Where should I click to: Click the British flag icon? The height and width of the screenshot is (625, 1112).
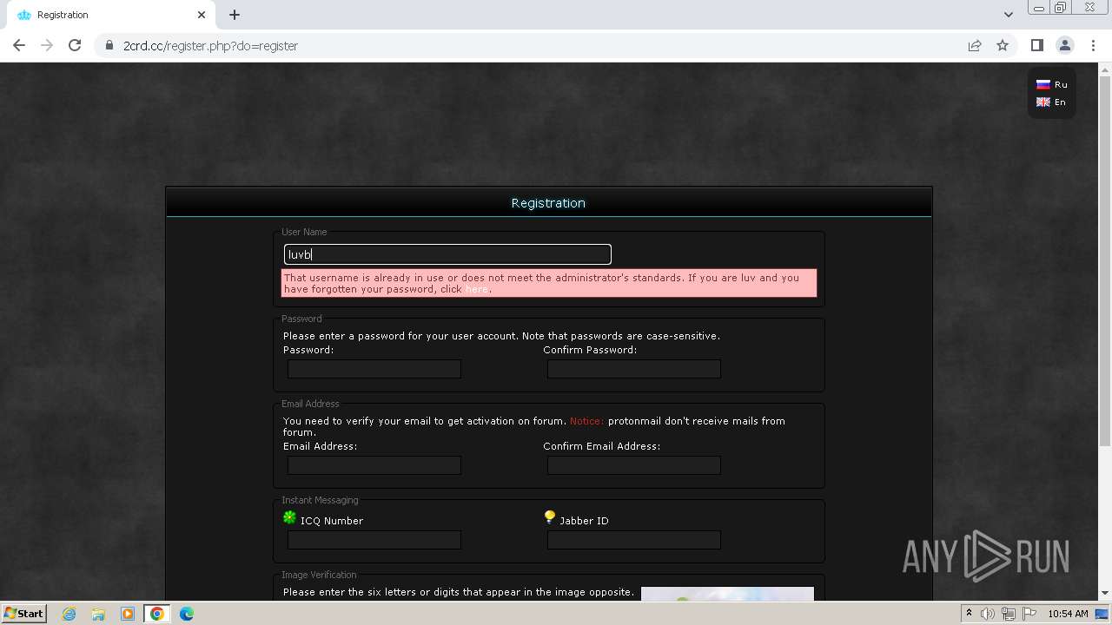point(1043,102)
